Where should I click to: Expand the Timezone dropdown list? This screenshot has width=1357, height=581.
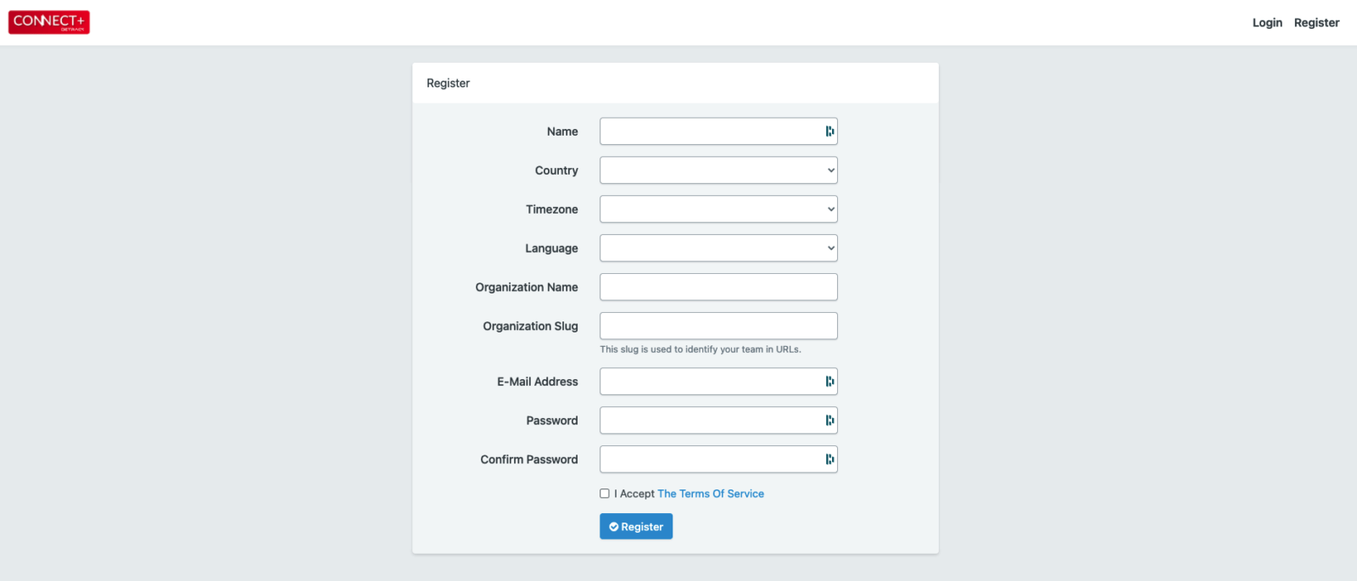click(718, 209)
